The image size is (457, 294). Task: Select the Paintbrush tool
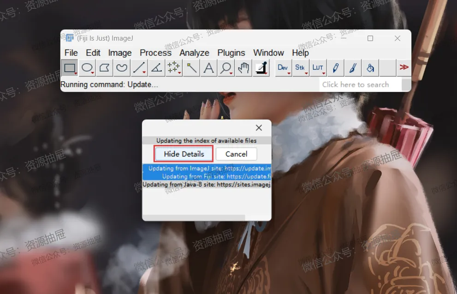click(353, 68)
